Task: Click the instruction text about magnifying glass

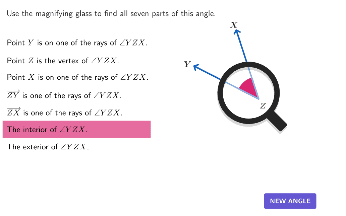Action: click(x=111, y=14)
